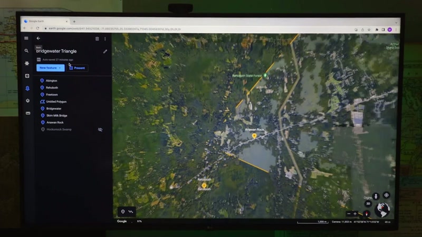Zoom in with the plus button

point(355,214)
